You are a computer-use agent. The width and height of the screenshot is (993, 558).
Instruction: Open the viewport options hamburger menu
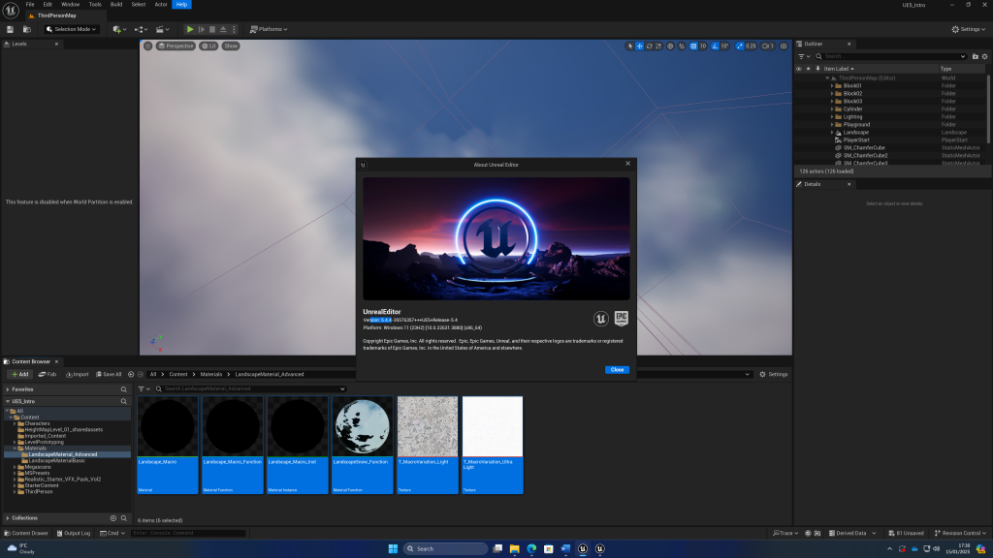[147, 46]
